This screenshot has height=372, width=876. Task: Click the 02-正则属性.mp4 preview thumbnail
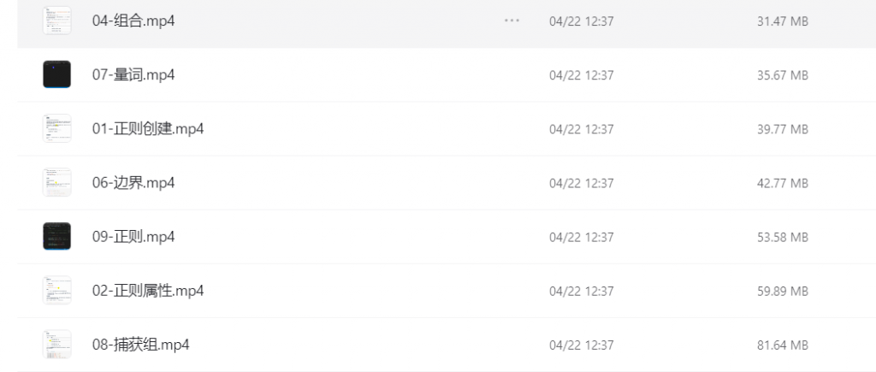[56, 290]
